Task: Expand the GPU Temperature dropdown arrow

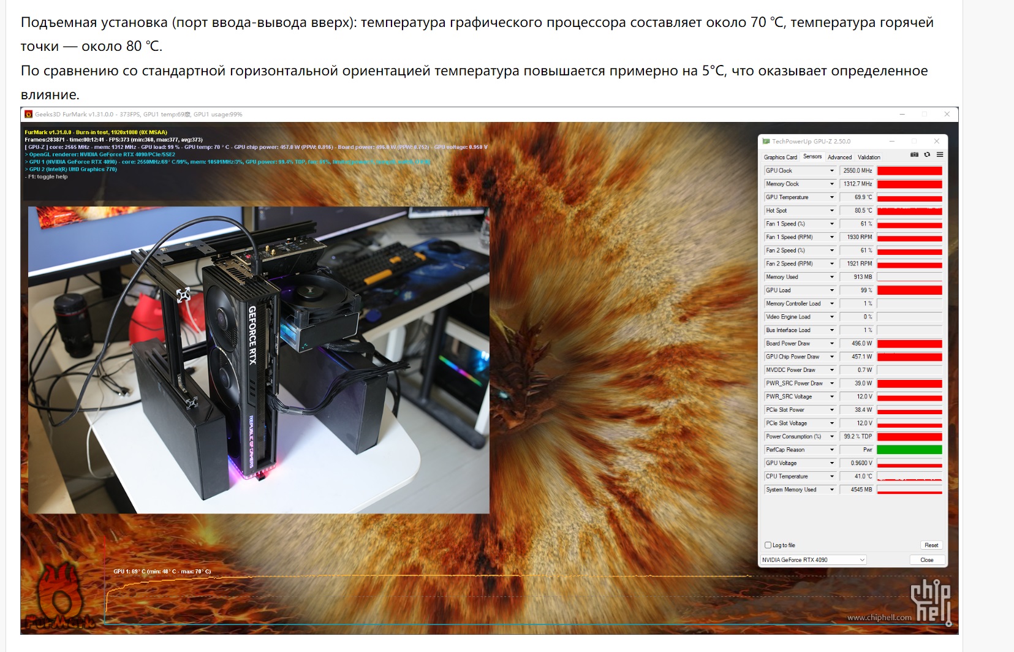Action: coord(832,197)
